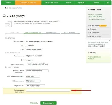The image size is (112, 105).
Task: Click заполнение реквизитов step label
Action: tap(33, 32)
